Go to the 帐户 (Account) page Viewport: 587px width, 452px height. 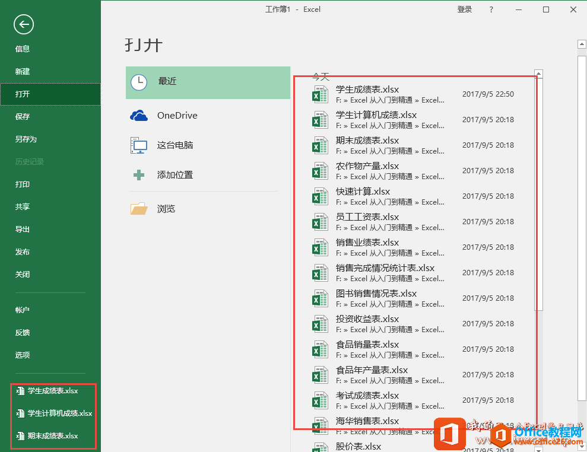23,310
